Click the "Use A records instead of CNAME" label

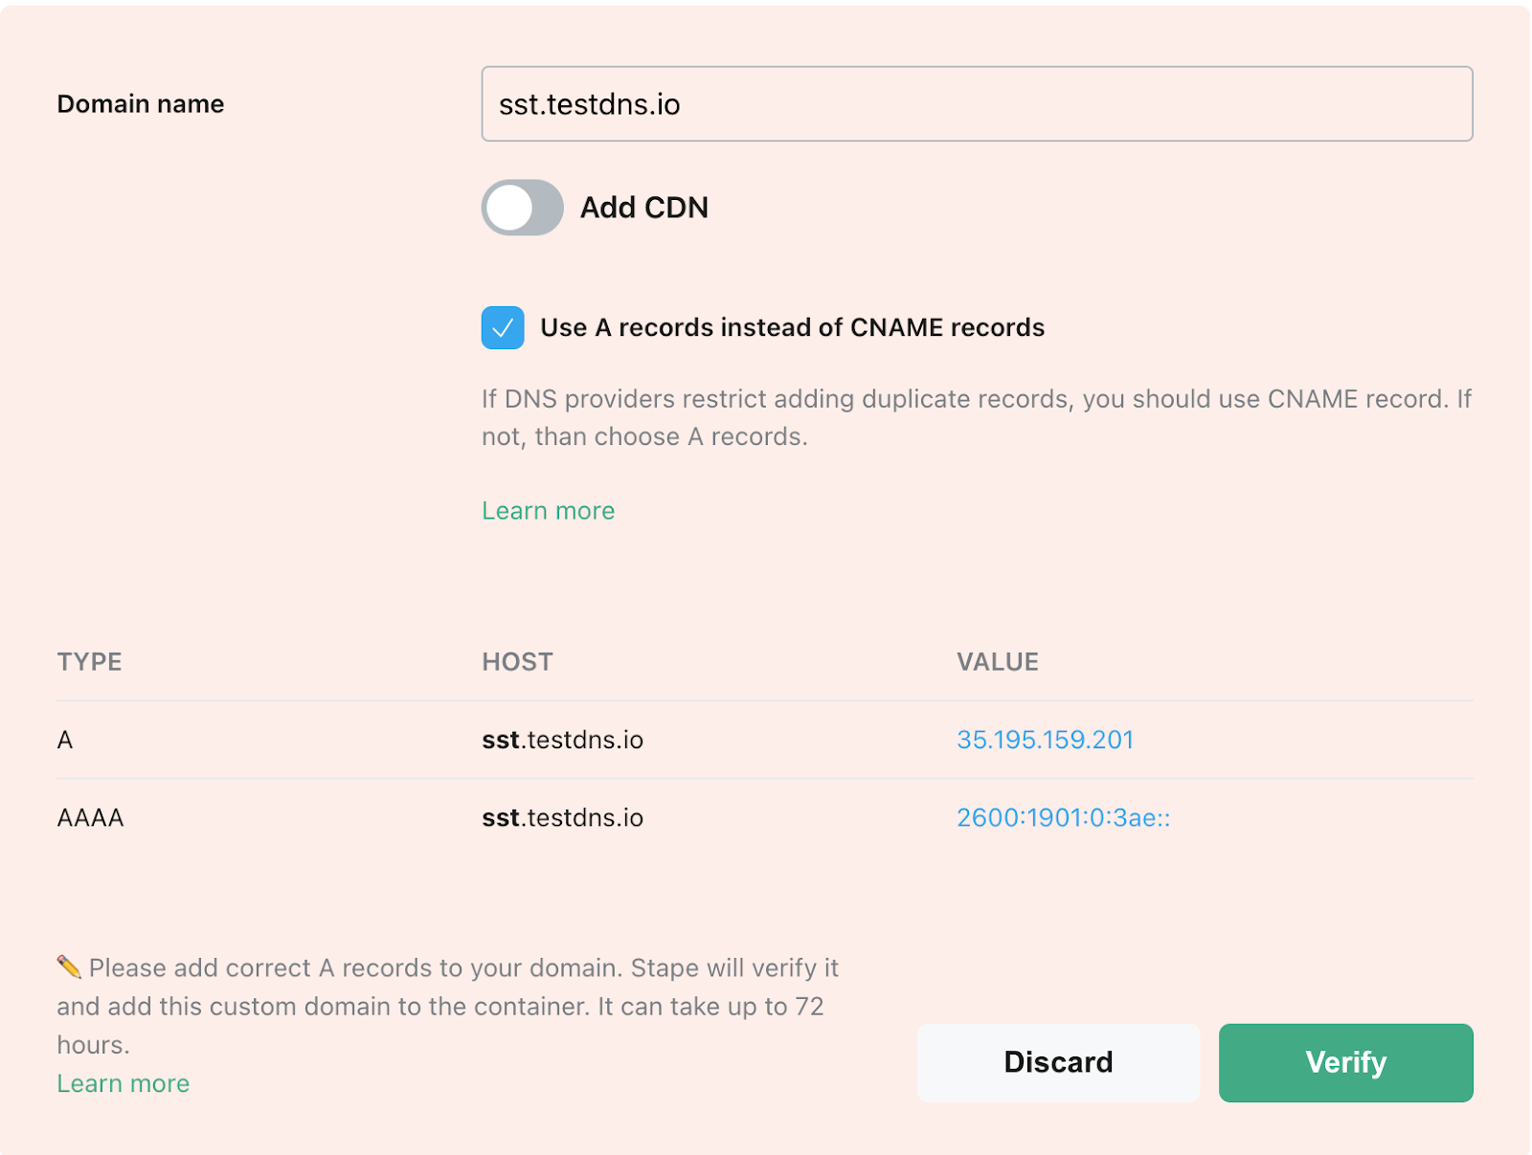[792, 327]
